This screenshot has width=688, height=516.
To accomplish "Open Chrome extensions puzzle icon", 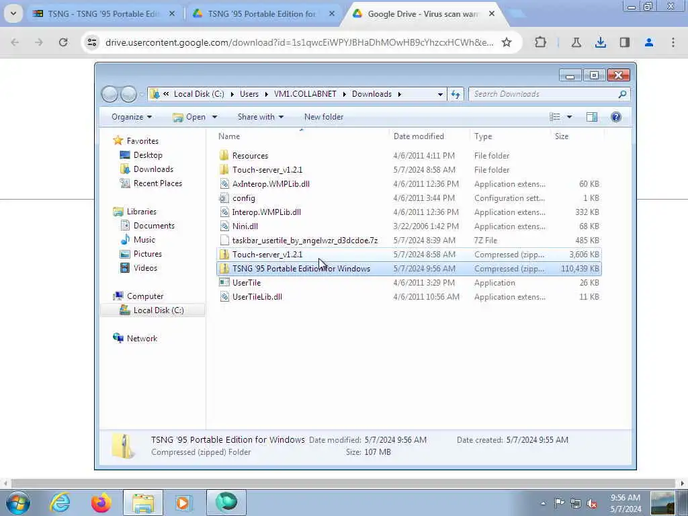I will (x=541, y=42).
